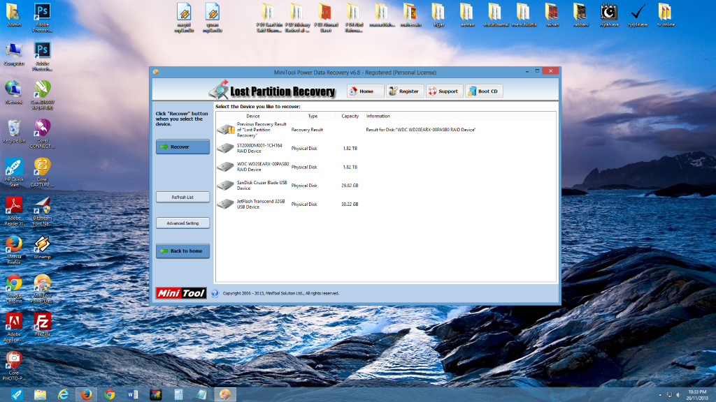The height and width of the screenshot is (402, 716).
Task: Select the Network desktop icon
Action: (14, 93)
